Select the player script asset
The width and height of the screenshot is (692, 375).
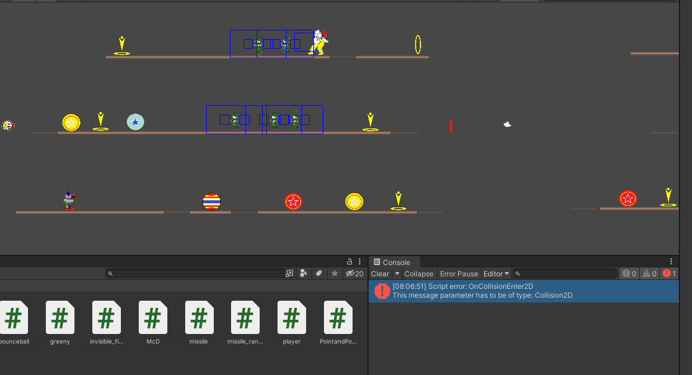(x=292, y=323)
